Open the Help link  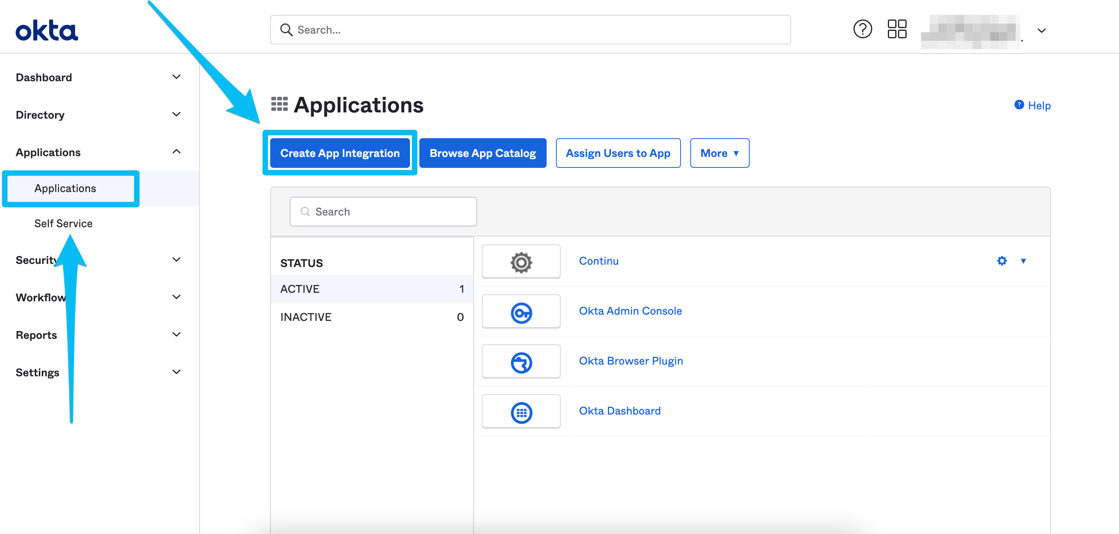point(1039,105)
